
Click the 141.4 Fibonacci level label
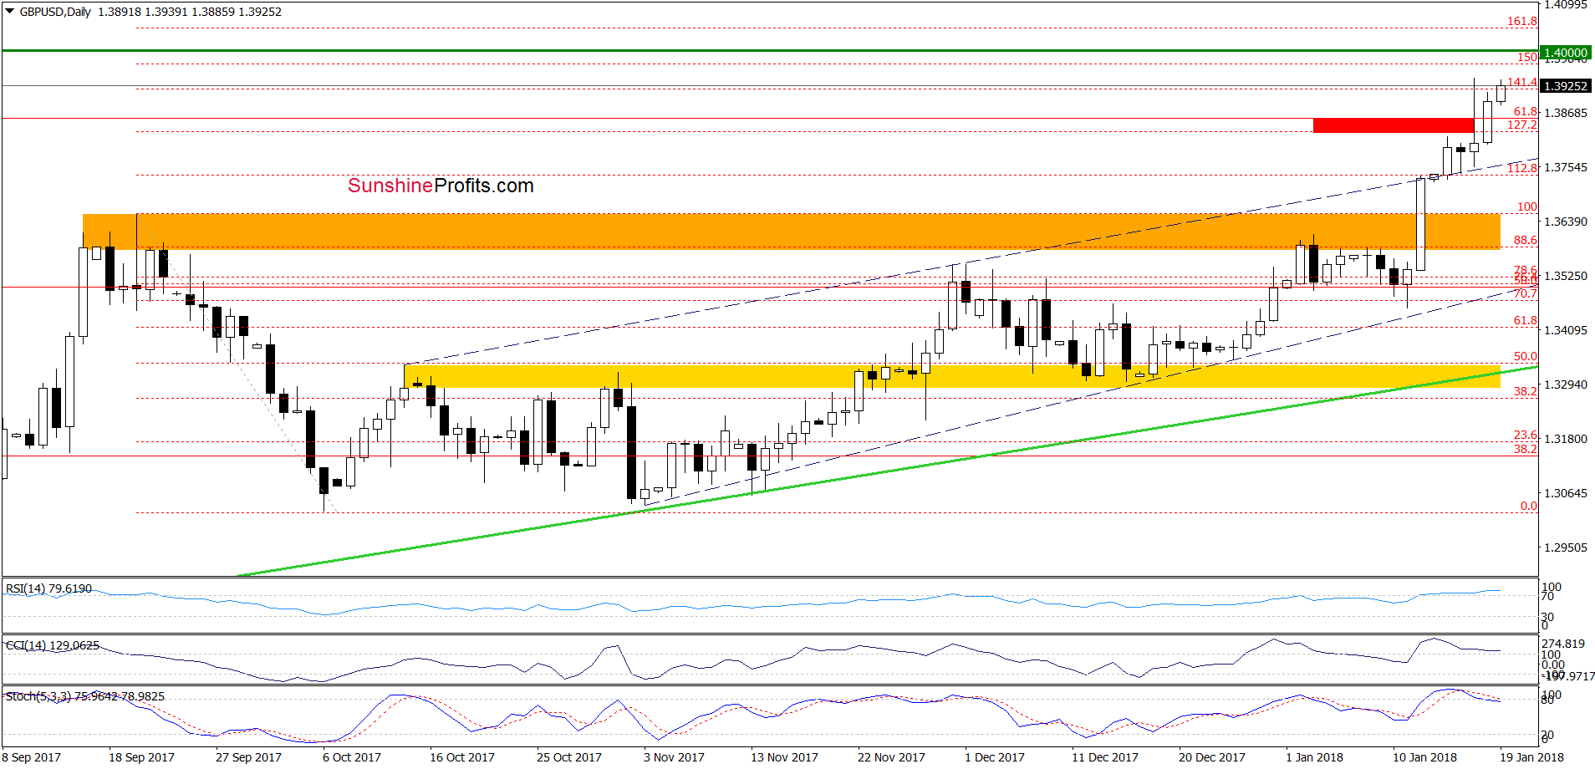[x=1522, y=82]
